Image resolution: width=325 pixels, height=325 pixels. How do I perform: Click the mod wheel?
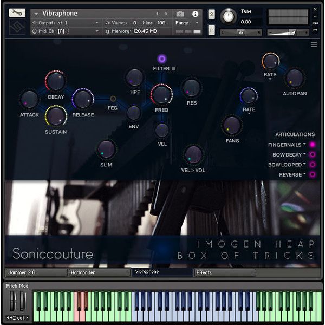click(x=22, y=301)
